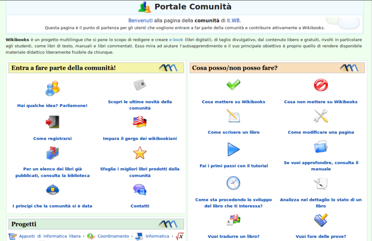Open the 'Benvenuti' link

[140, 20]
